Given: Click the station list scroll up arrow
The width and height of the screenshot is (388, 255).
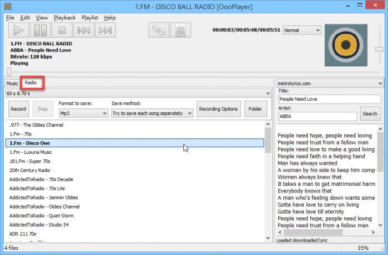Looking at the screenshot, I should (x=268, y=124).
